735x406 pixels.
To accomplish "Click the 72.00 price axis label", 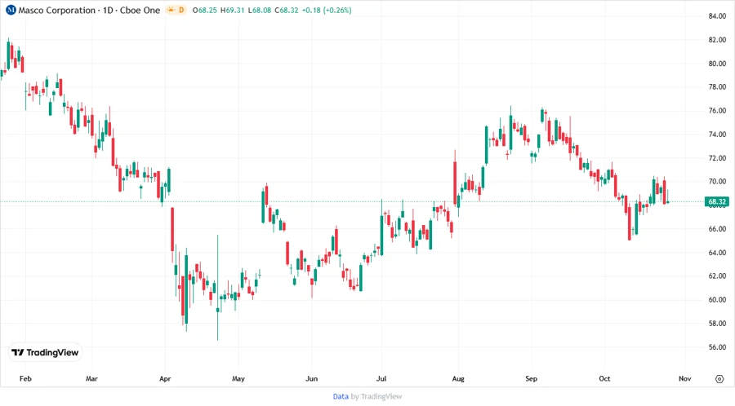I will (x=717, y=158).
